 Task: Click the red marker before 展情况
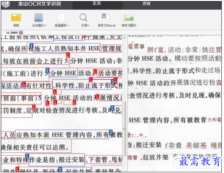[97, 97]
